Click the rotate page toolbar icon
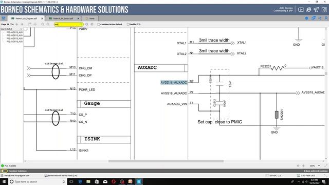The width and height of the screenshot is (329, 185). pyautogui.click(x=30, y=24)
